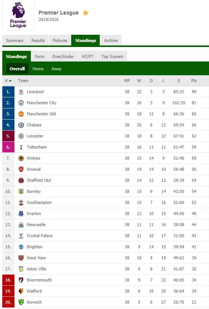The image size is (209, 309).
Task: Sort by rank using # arrow header
Action: tap(8, 81)
